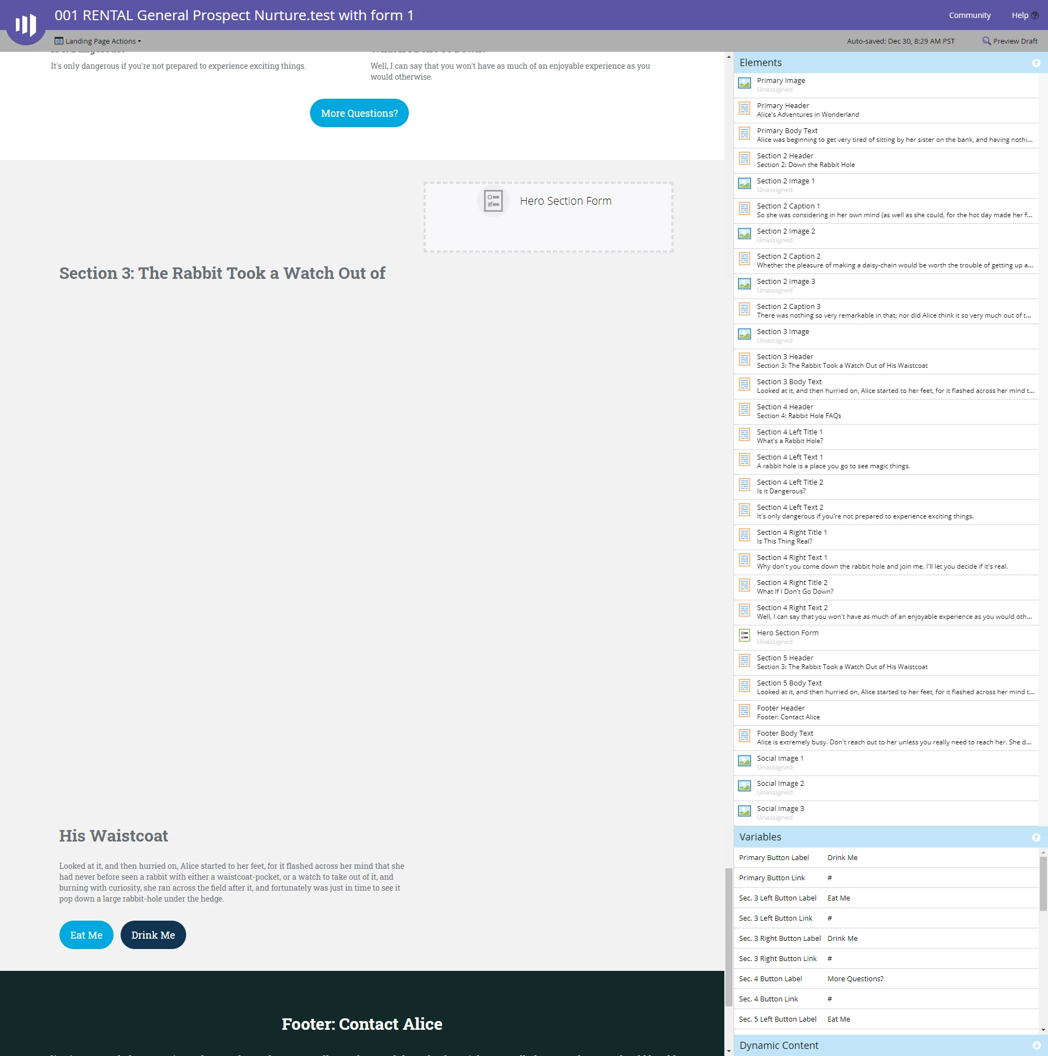Click the canvas vertical scrollbar thumb
The height and width of the screenshot is (1056, 1048).
pos(728,937)
